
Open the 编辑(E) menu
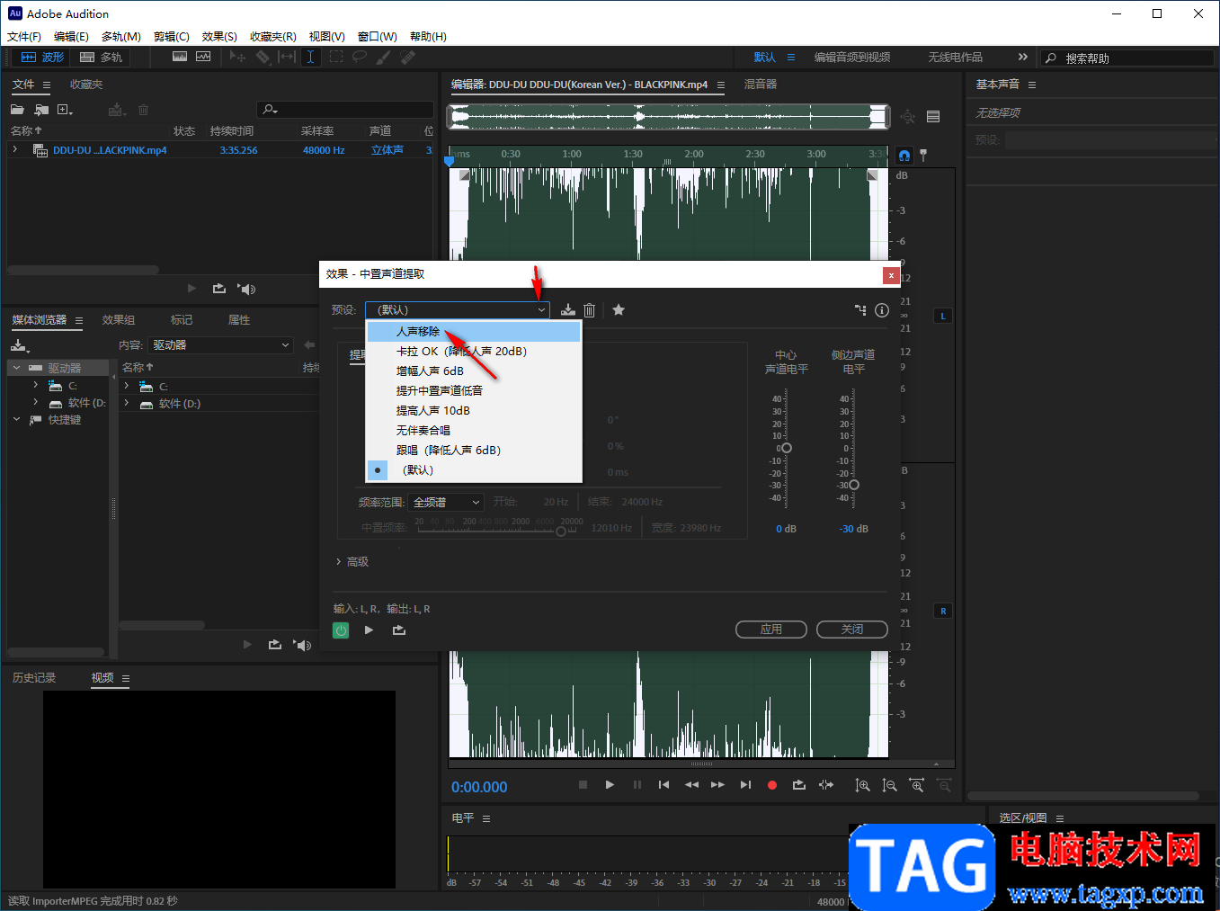click(71, 37)
